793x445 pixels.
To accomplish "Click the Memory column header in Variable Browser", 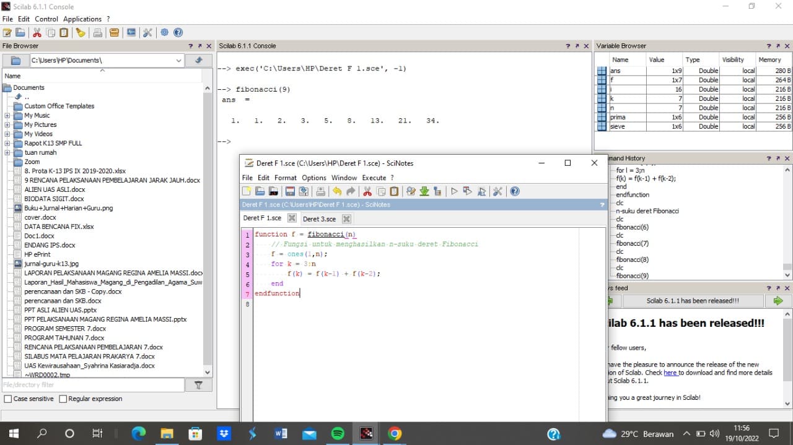I will [769, 60].
